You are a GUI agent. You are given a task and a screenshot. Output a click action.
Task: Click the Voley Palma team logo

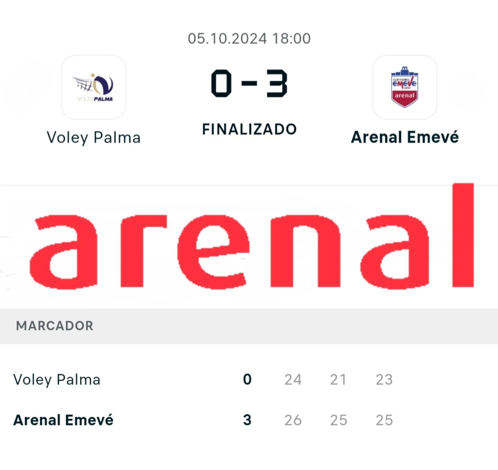[93, 87]
